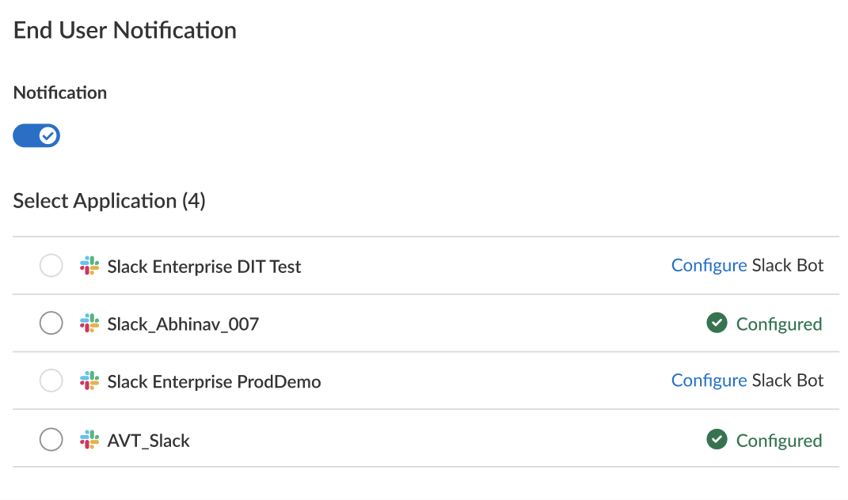Screen dimensions: 848x500
Task: Click Slack icon beside Slack Enterprise DIT Test
Action: coord(89,266)
